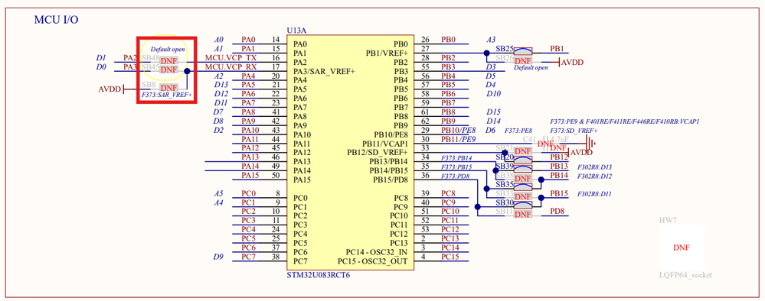
Task: Click the PC14 - OSC32_IN pin name
Action: pos(377,252)
